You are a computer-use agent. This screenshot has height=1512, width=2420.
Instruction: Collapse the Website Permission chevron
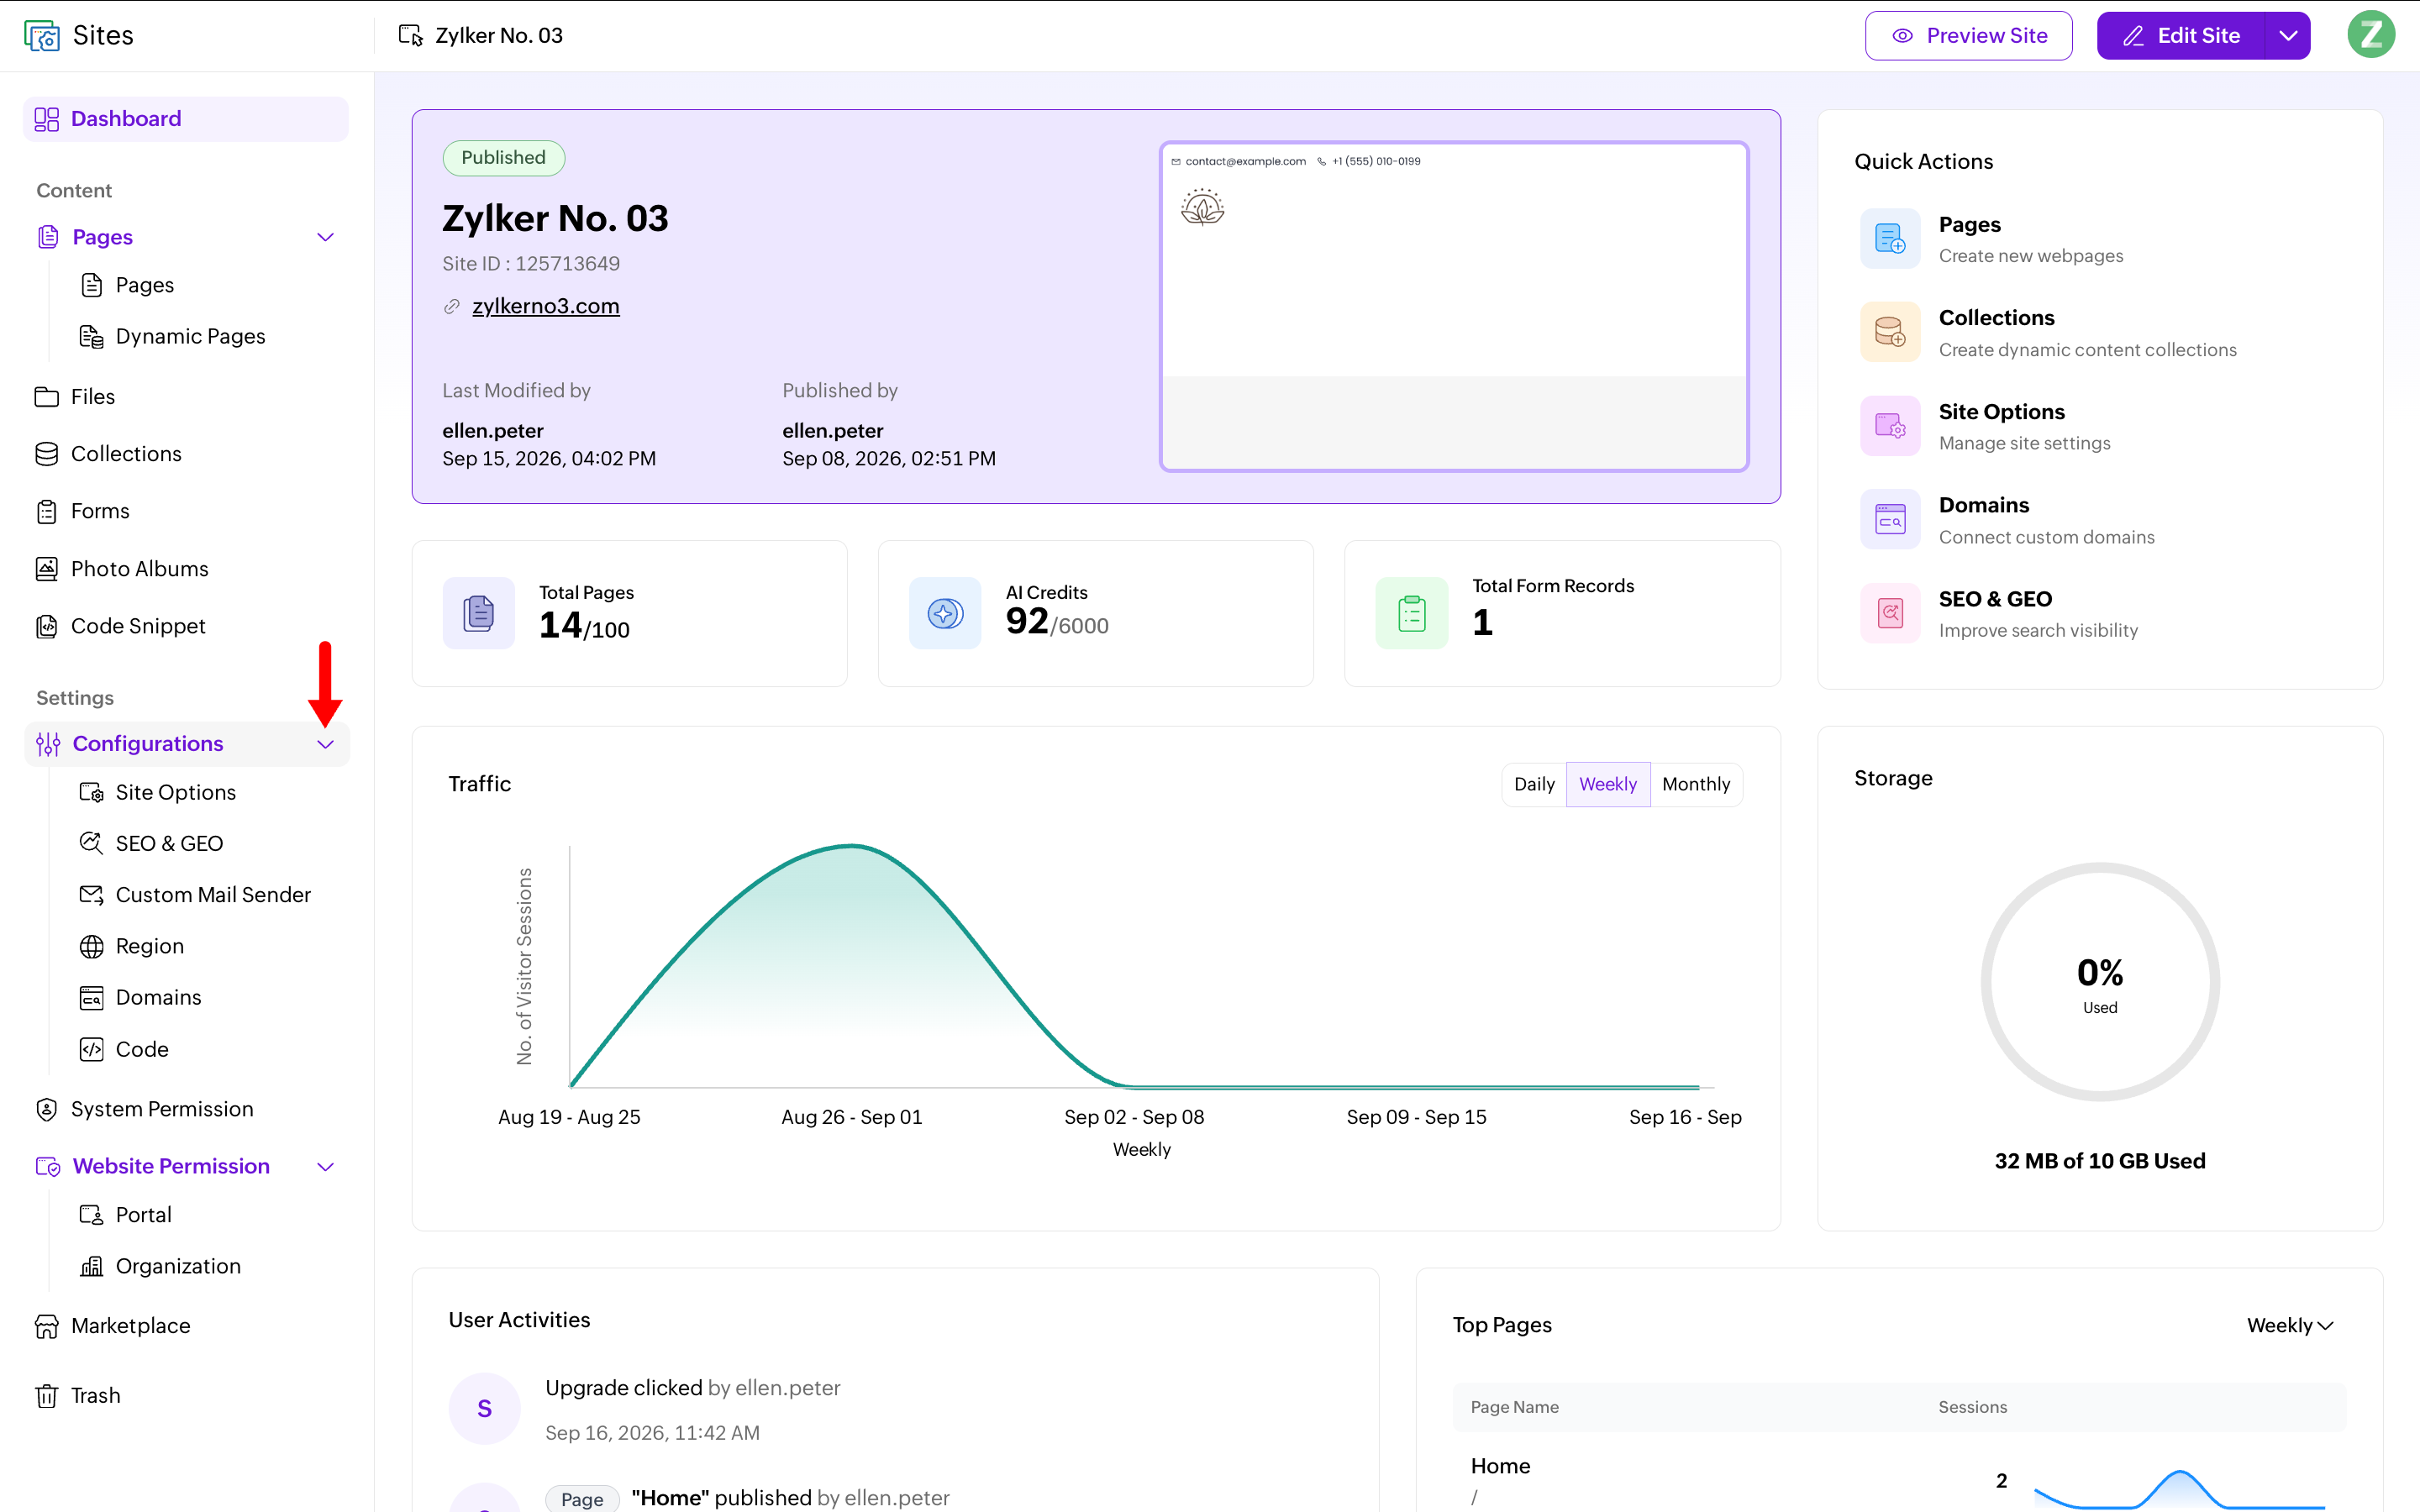pos(325,1167)
